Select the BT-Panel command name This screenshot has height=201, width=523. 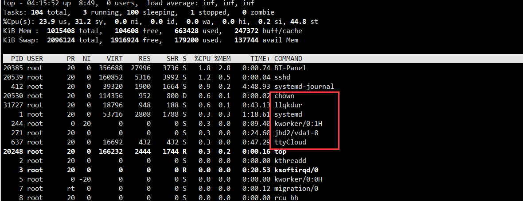click(290, 68)
